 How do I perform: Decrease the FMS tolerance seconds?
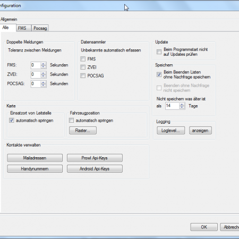pos(43,67)
